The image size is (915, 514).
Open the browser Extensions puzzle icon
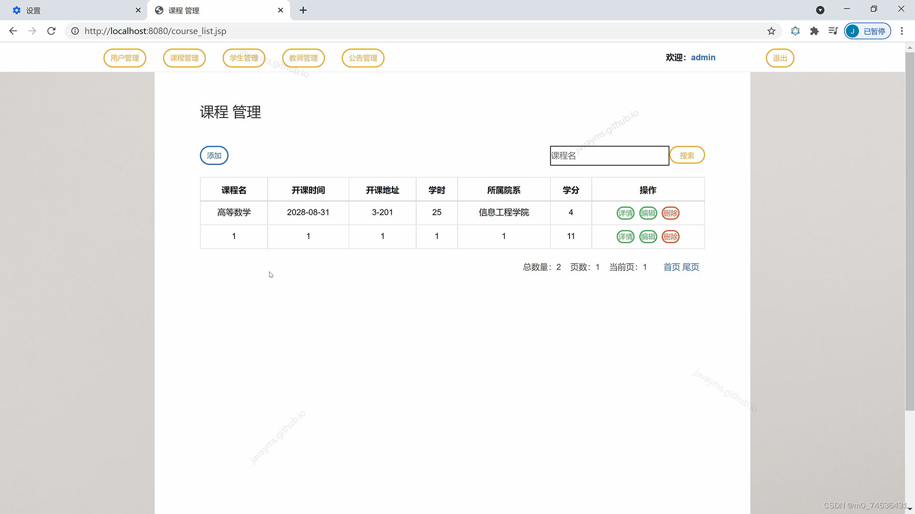click(814, 31)
